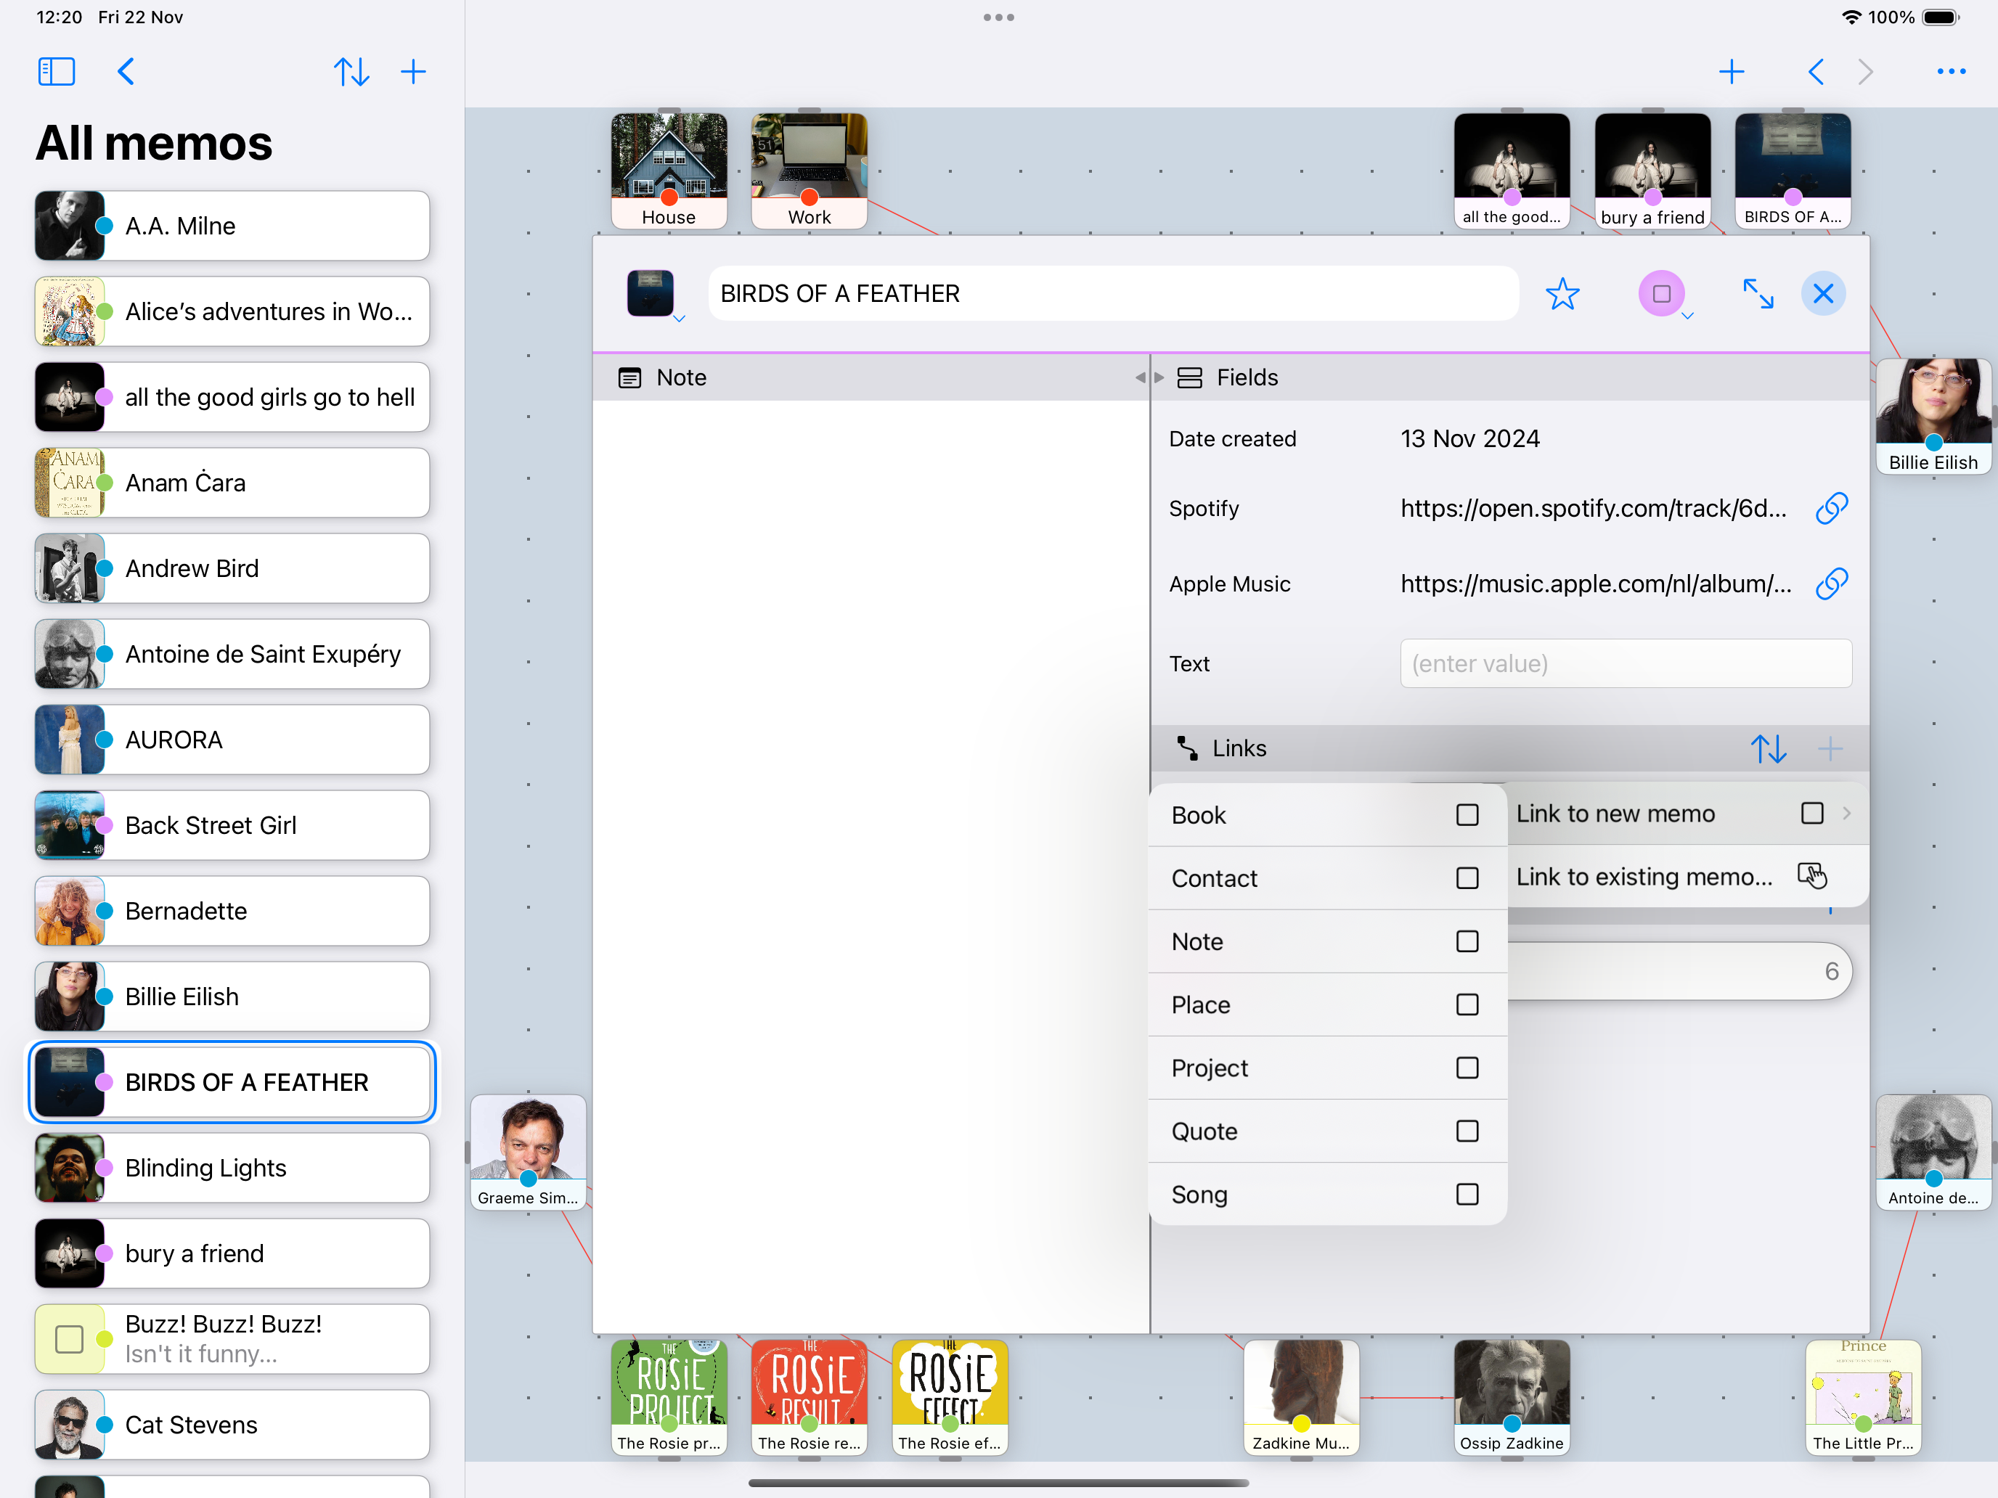Toggle the sidebar panel visibility
The image size is (1998, 1498).
click(56, 71)
